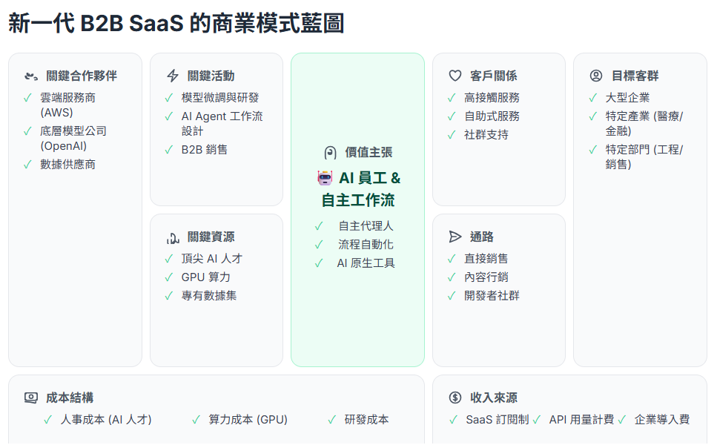Image resolution: width=717 pixels, height=445 pixels.
Task: Click the lightning bolt icon beside 關鍵活動
Action: pyautogui.click(x=173, y=76)
